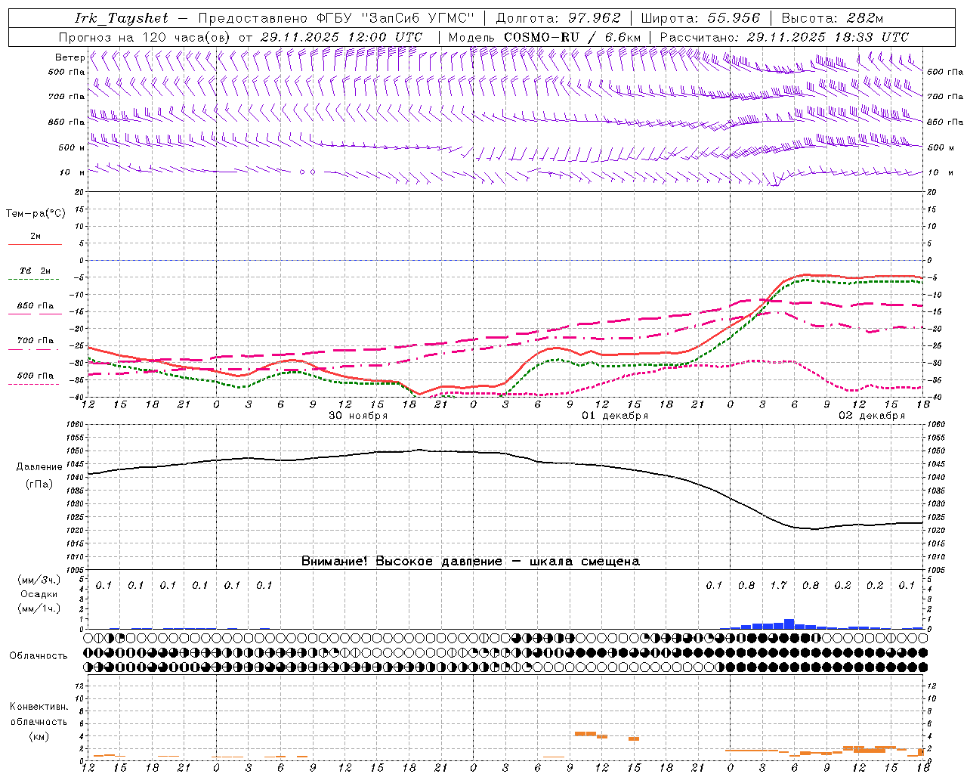
Task: Click the latitude value Широта: 55.956
Action: click(x=700, y=18)
